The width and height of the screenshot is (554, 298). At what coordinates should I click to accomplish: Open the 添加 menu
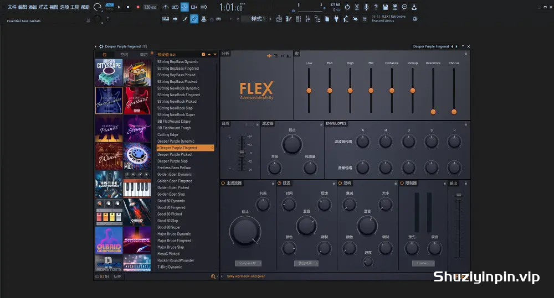[x=33, y=7]
